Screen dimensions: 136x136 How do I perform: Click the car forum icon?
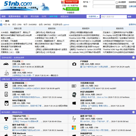coord(6,64)
